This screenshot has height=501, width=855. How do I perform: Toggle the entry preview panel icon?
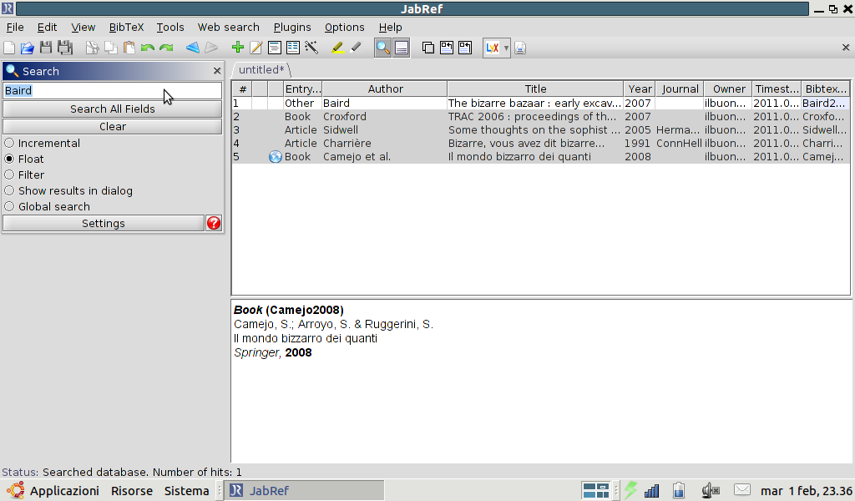point(402,48)
